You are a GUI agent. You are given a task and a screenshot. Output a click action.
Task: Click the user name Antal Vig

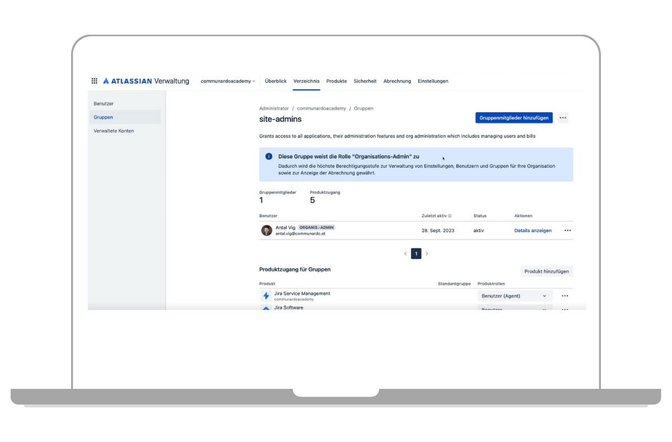point(286,228)
